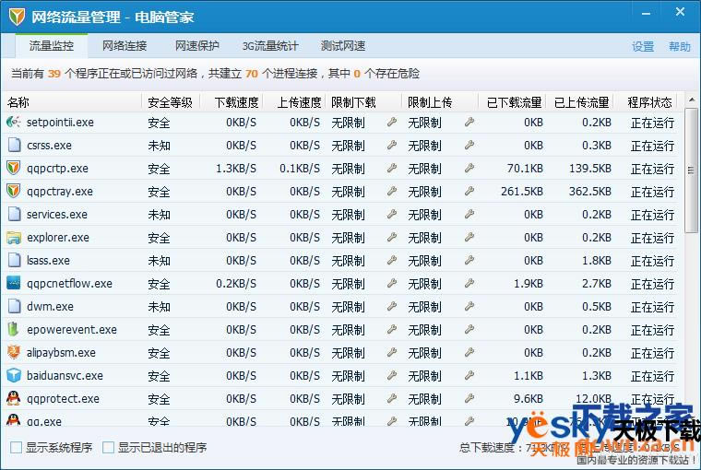Switch to the 网络连接 tab

click(125, 46)
